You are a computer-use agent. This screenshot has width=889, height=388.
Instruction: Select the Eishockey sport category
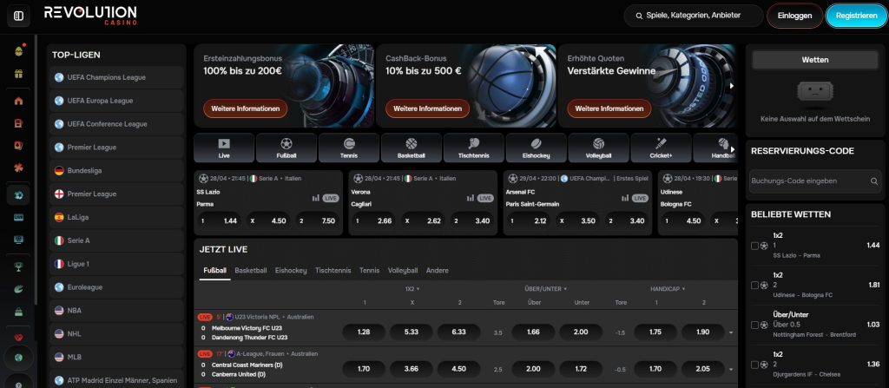coord(536,148)
